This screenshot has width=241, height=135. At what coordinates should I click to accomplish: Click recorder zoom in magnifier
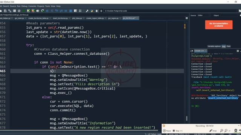pyautogui.click(x=221, y=130)
